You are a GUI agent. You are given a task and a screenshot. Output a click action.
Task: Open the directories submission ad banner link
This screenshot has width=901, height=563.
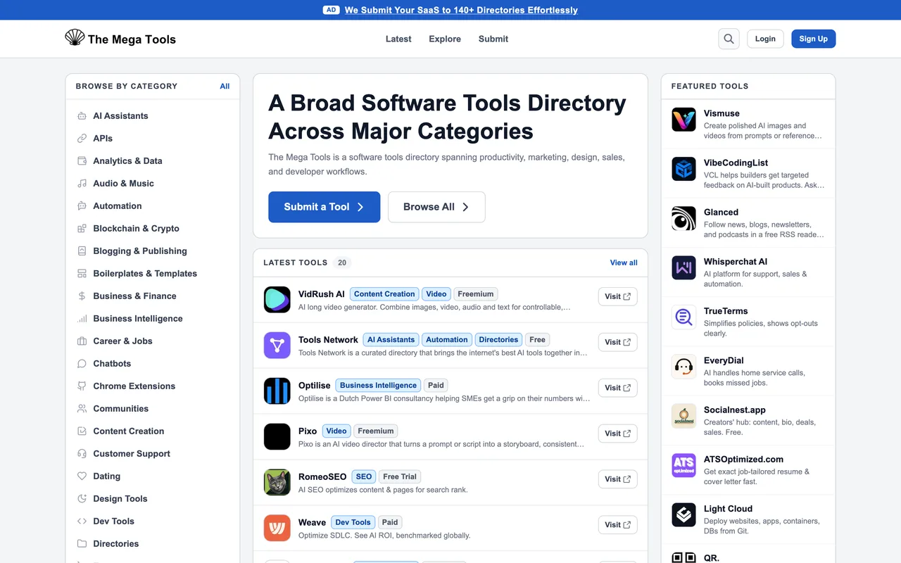461,10
